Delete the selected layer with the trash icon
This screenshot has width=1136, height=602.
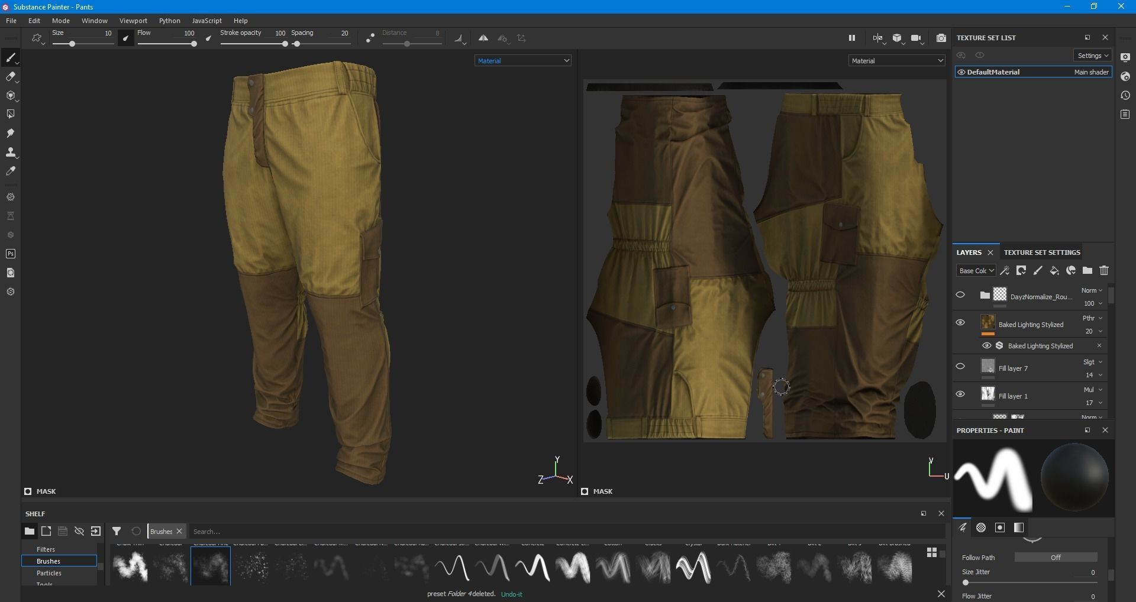point(1104,270)
